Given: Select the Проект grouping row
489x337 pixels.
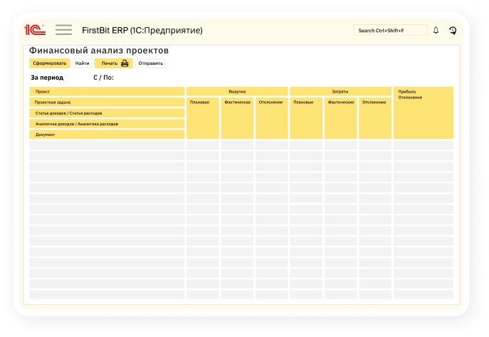Looking at the screenshot, I should pos(107,92).
